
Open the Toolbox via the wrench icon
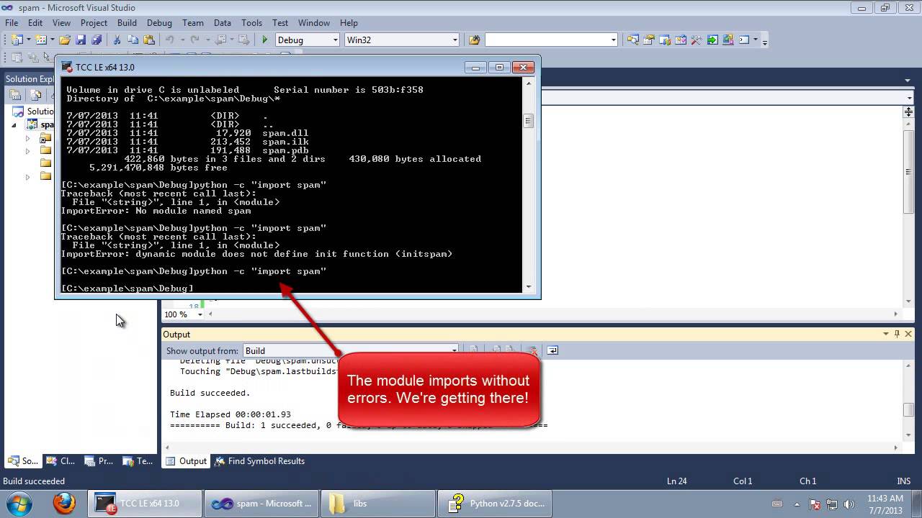[x=696, y=40]
